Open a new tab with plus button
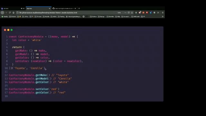The image size is (206, 116). 79,9
